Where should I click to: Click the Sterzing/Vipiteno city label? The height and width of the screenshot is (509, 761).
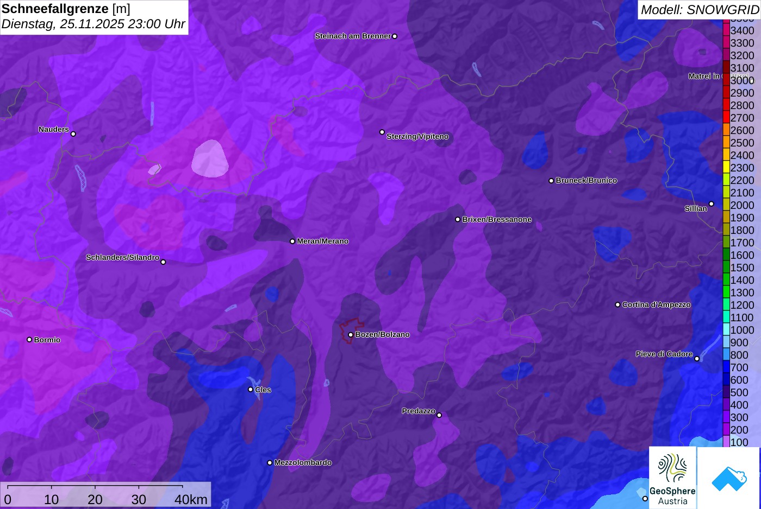pyautogui.click(x=417, y=137)
